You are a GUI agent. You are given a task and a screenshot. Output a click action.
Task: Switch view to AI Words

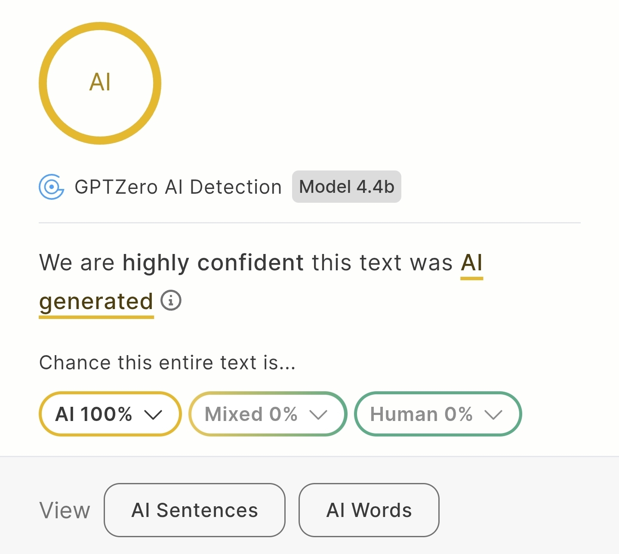coord(369,510)
